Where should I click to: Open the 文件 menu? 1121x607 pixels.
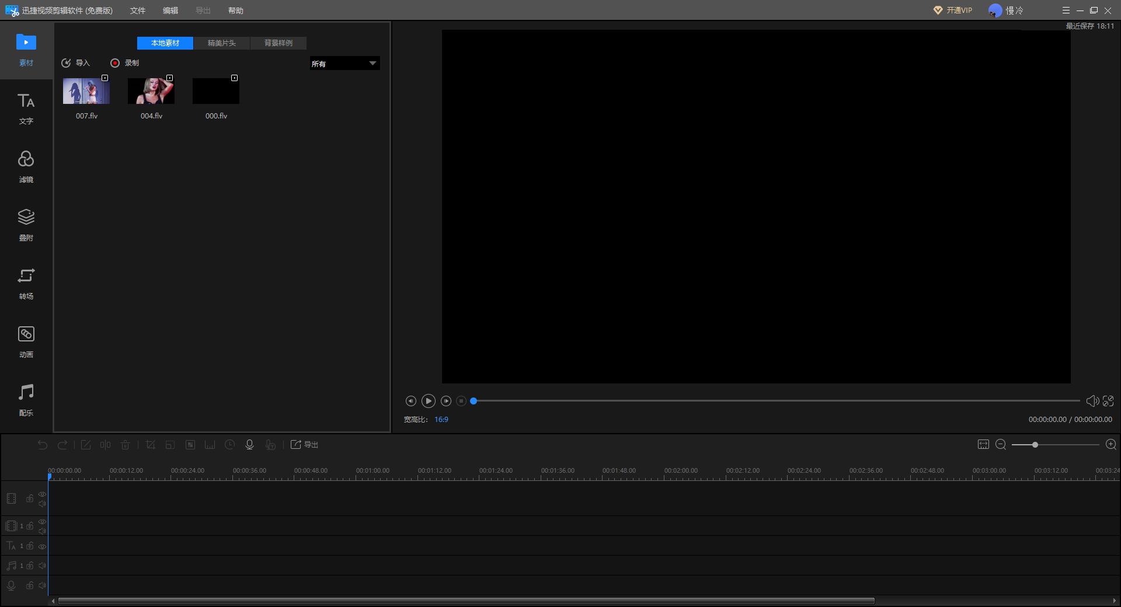138,11
